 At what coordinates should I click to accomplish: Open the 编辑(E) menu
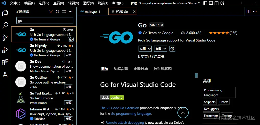pos(29,3)
